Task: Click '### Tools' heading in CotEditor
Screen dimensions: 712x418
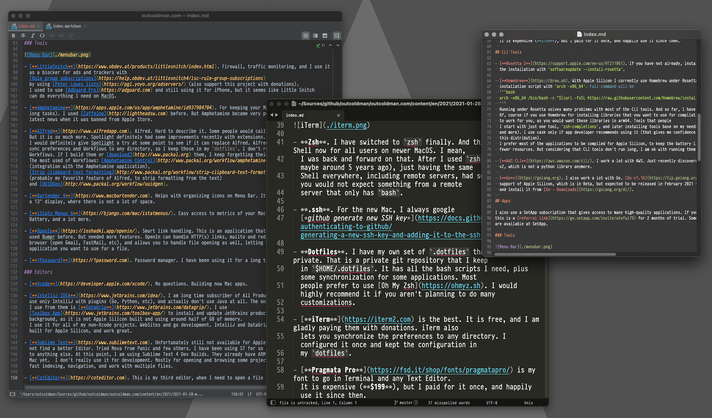Action: click(x=505, y=235)
